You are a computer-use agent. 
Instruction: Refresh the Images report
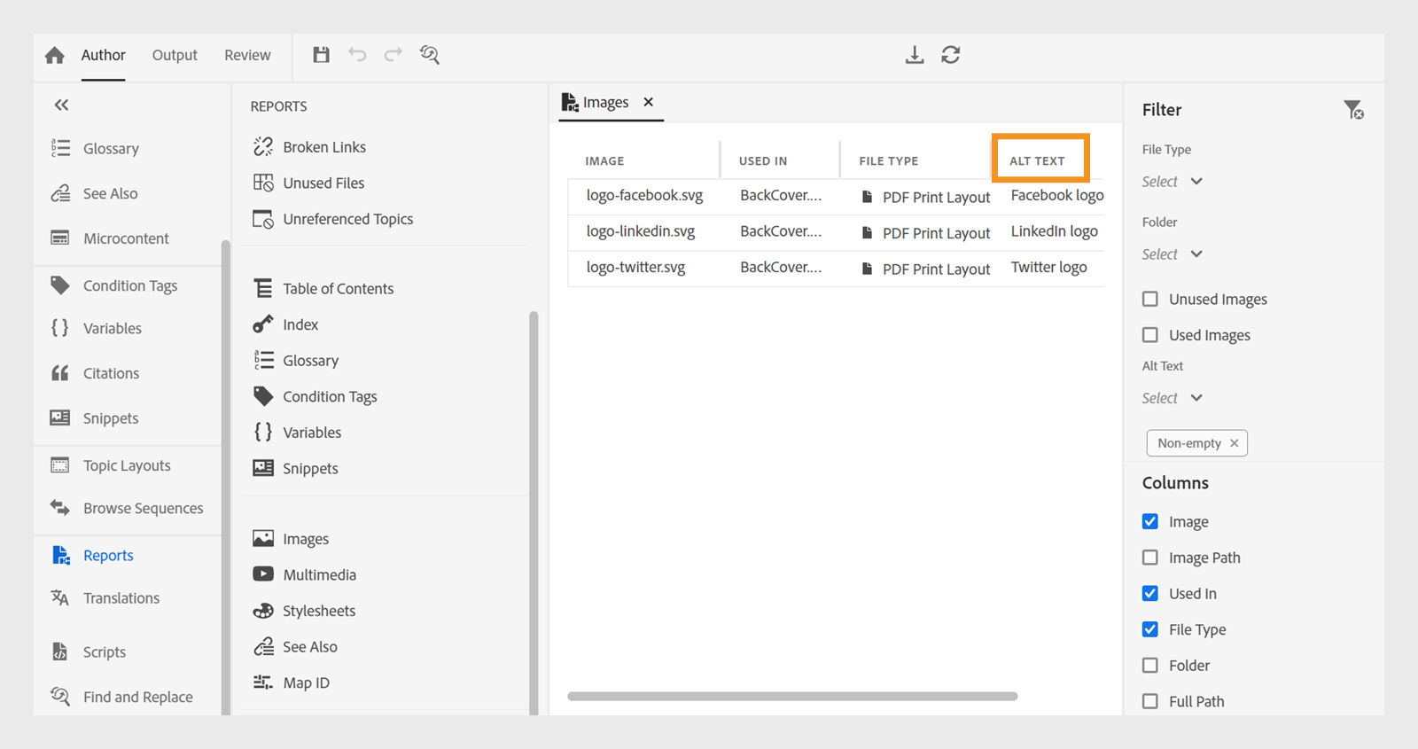pos(951,55)
